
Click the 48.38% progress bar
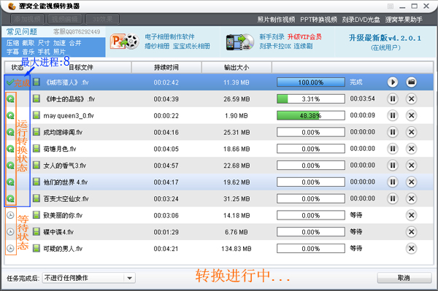coord(311,115)
